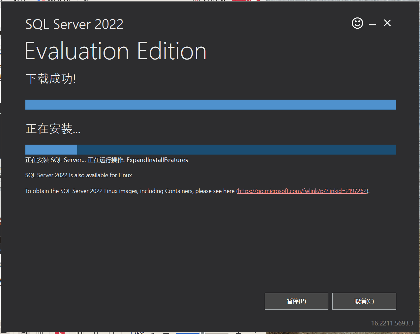Minimize the SQL Server installer window

[373, 24]
